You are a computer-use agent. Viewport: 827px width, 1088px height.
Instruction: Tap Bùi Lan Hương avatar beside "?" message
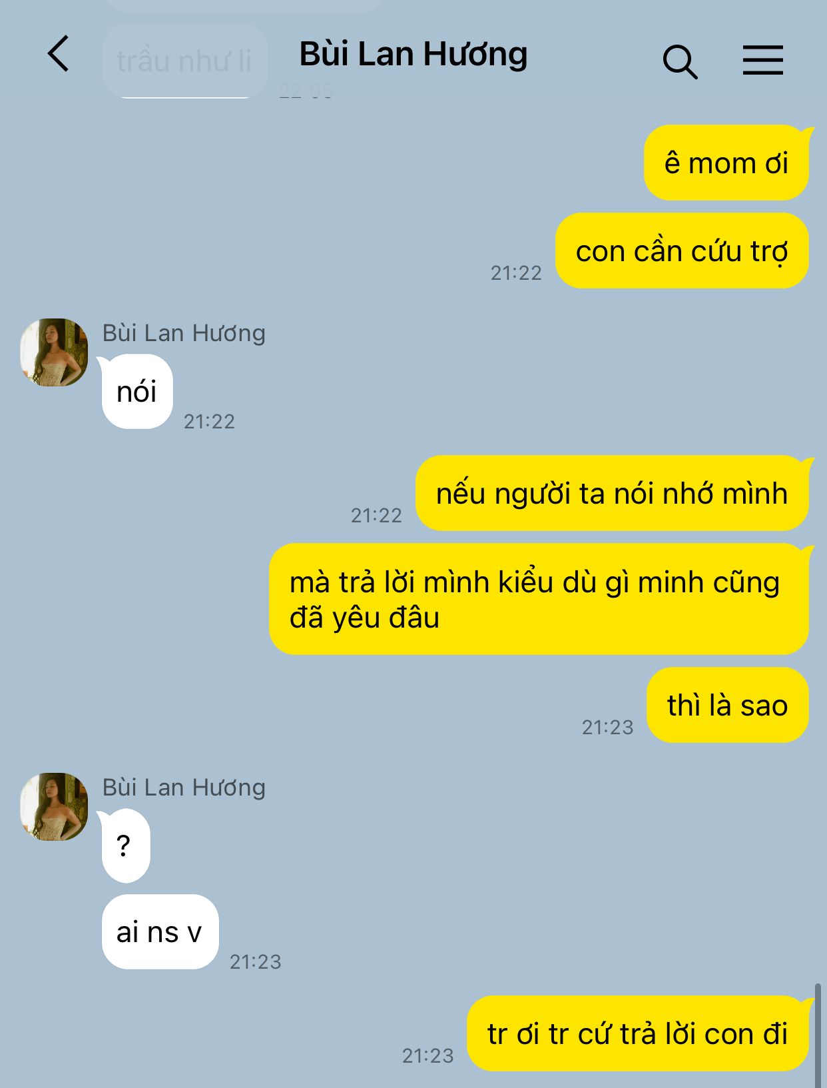pyautogui.click(x=54, y=807)
